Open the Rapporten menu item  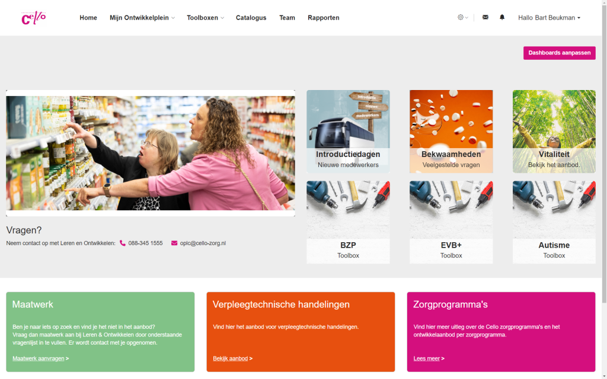323,18
